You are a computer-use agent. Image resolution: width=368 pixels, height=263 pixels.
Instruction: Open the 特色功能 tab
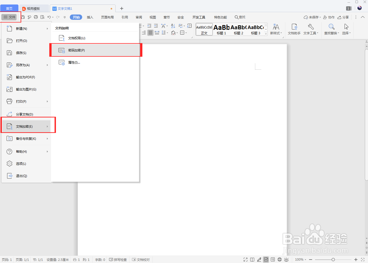pyautogui.click(x=220, y=17)
